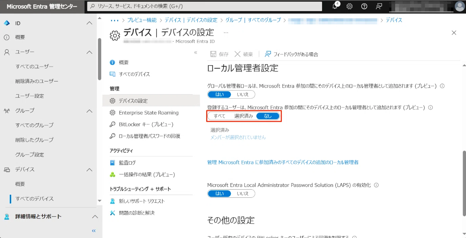Open the notifications bell icon
Screen dimensions: 466x238
click(335, 6)
